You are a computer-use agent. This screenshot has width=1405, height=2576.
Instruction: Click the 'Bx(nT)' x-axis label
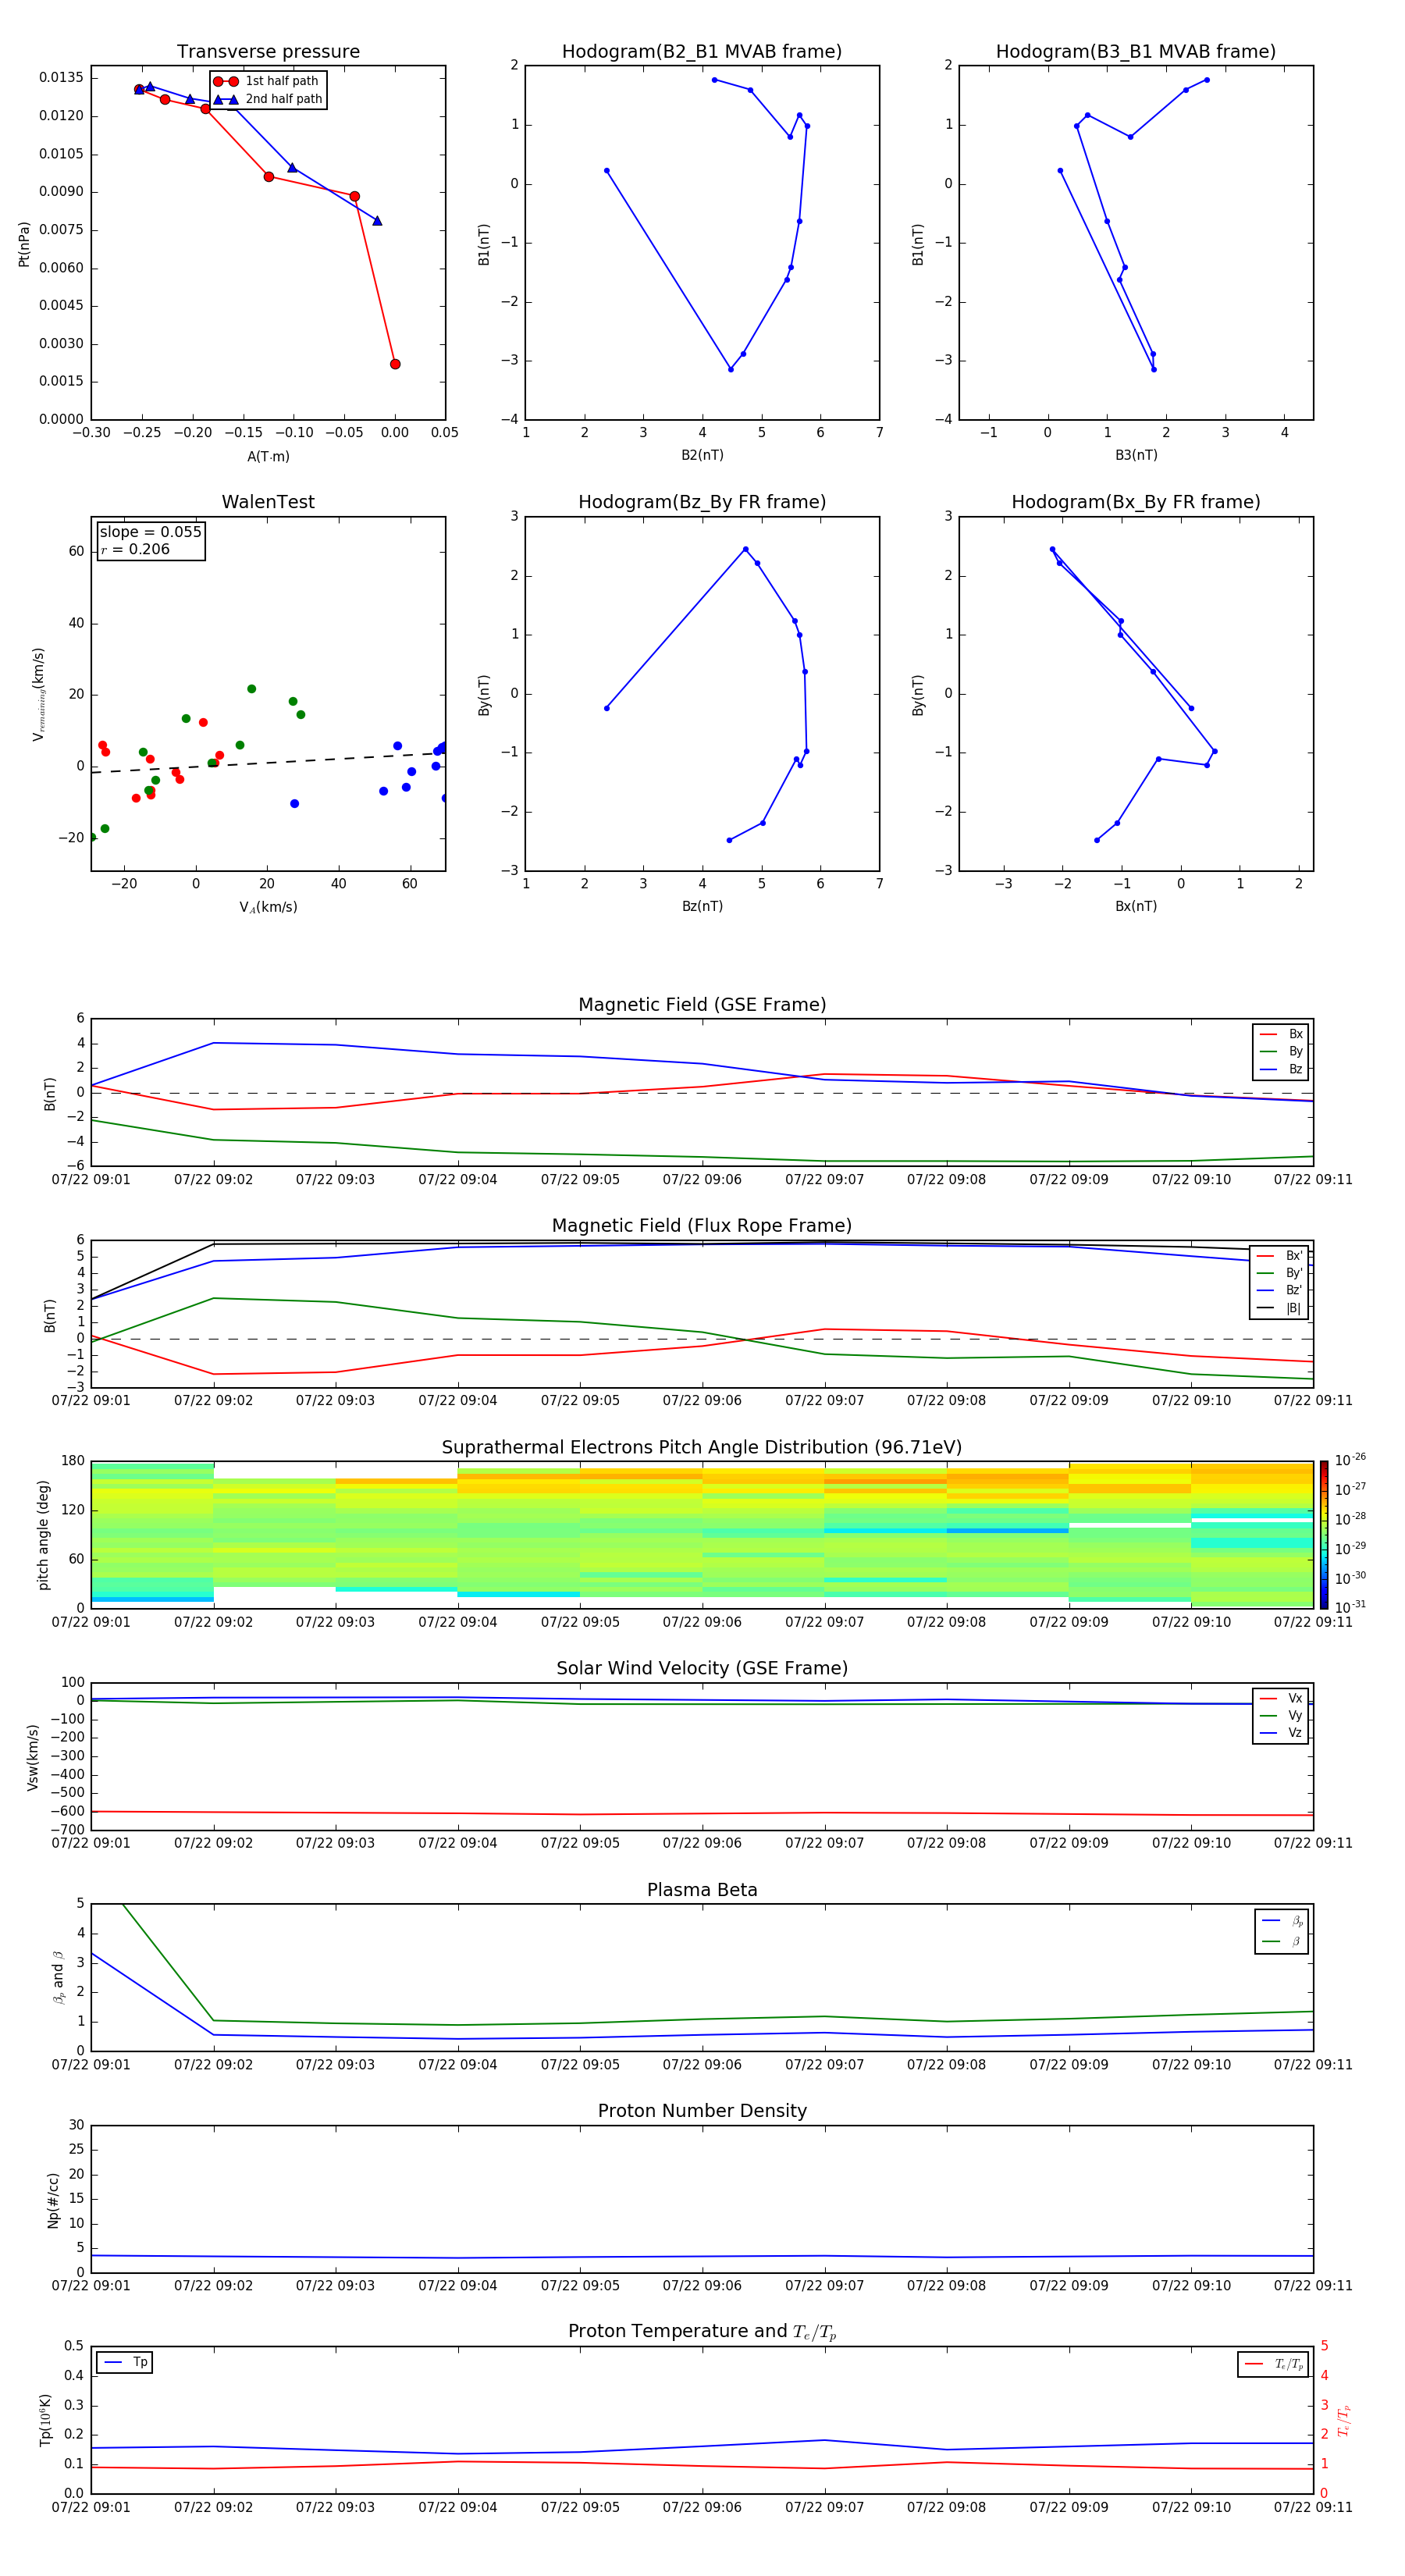click(1136, 906)
